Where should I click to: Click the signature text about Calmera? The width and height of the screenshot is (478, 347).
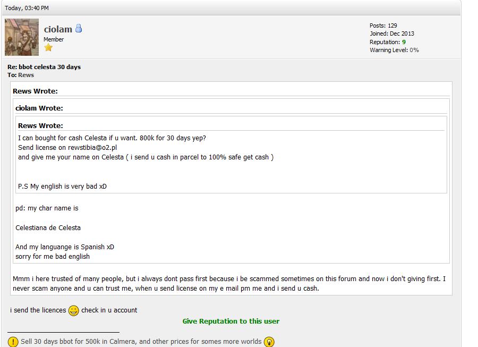click(141, 342)
